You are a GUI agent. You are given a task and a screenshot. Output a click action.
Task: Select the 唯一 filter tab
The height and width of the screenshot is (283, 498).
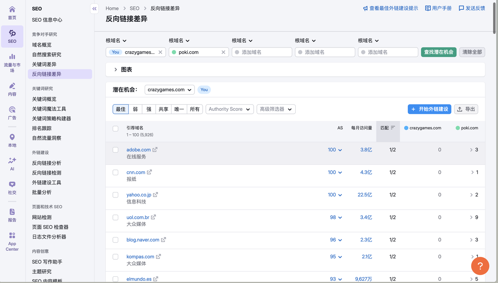[x=179, y=109]
